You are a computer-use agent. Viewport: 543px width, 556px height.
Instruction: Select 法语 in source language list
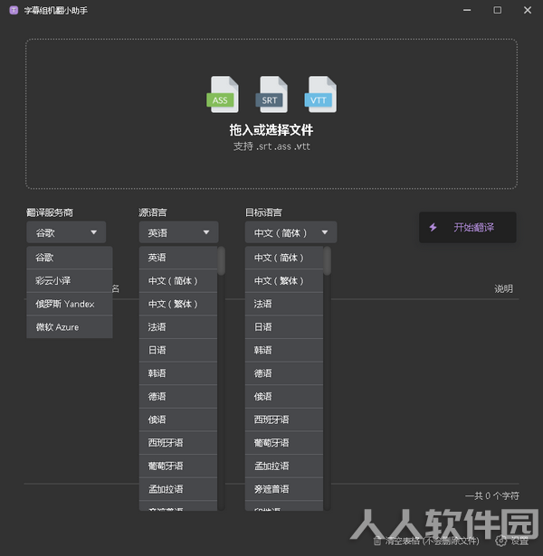(178, 327)
